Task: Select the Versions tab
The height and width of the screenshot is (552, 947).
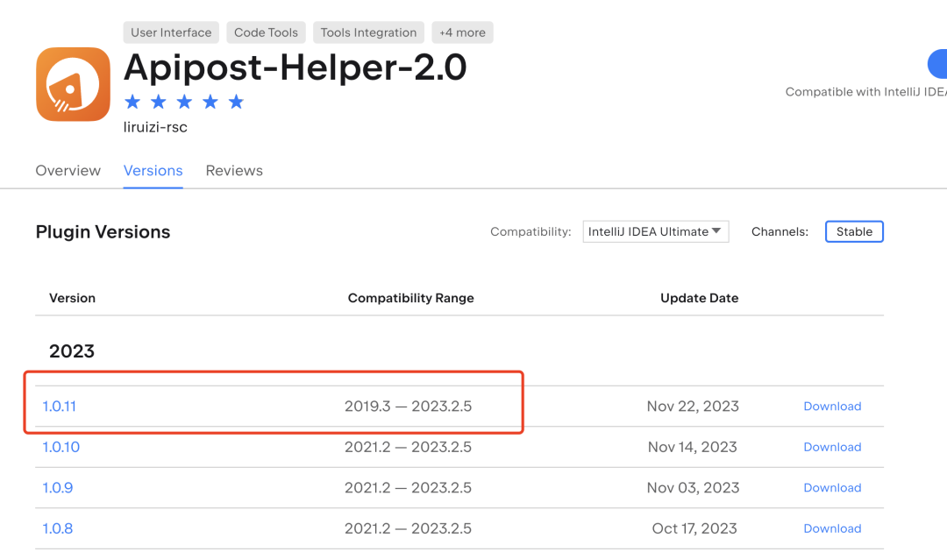Action: 153,171
